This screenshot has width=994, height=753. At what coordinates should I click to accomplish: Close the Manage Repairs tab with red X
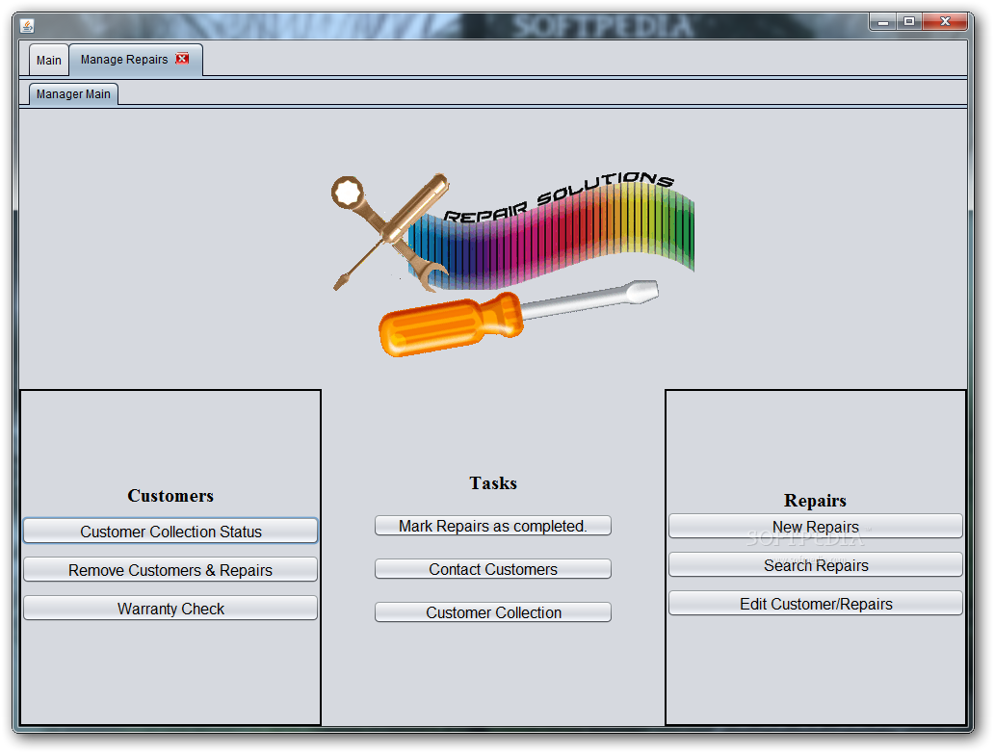(x=183, y=59)
